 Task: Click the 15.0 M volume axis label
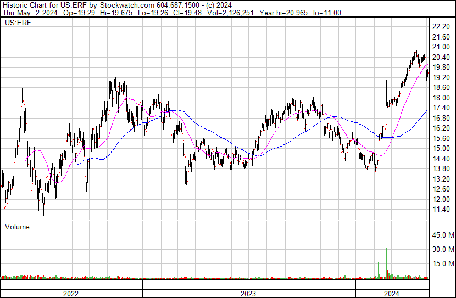coord(443,263)
